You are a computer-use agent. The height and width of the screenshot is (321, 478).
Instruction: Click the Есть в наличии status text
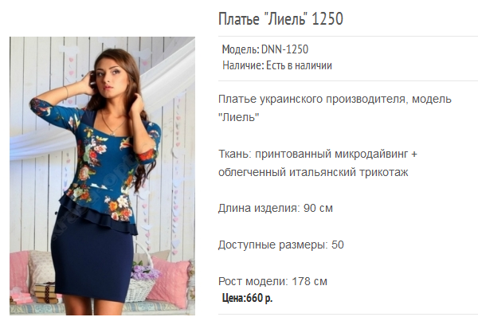(299, 65)
